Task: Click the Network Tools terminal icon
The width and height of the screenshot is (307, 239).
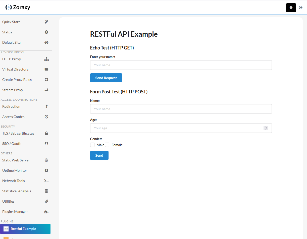Action: (x=46, y=181)
